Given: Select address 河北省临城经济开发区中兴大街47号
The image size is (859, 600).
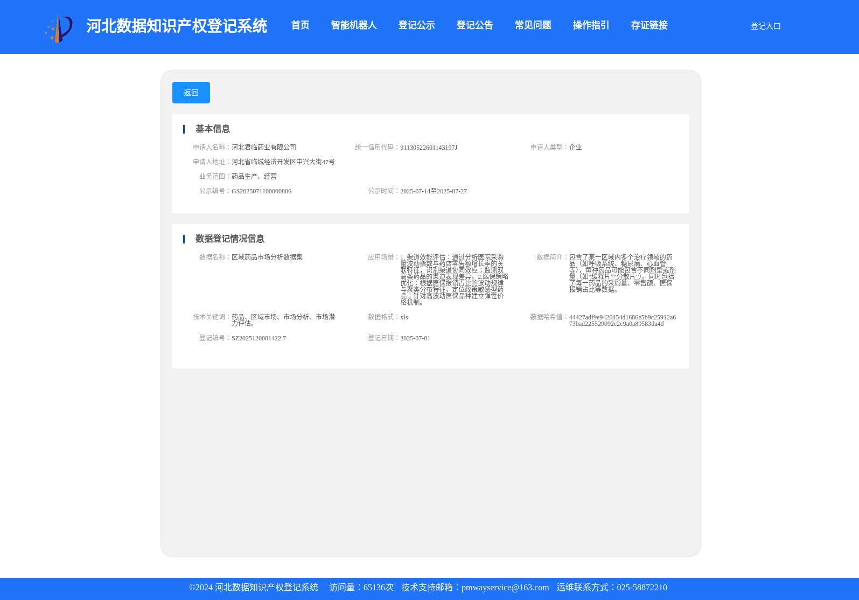Looking at the screenshot, I should (283, 162).
